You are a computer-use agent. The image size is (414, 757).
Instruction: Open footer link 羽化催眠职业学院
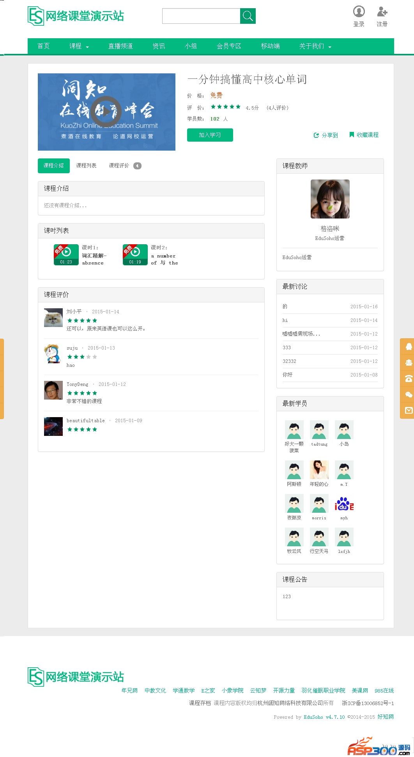[x=323, y=690]
